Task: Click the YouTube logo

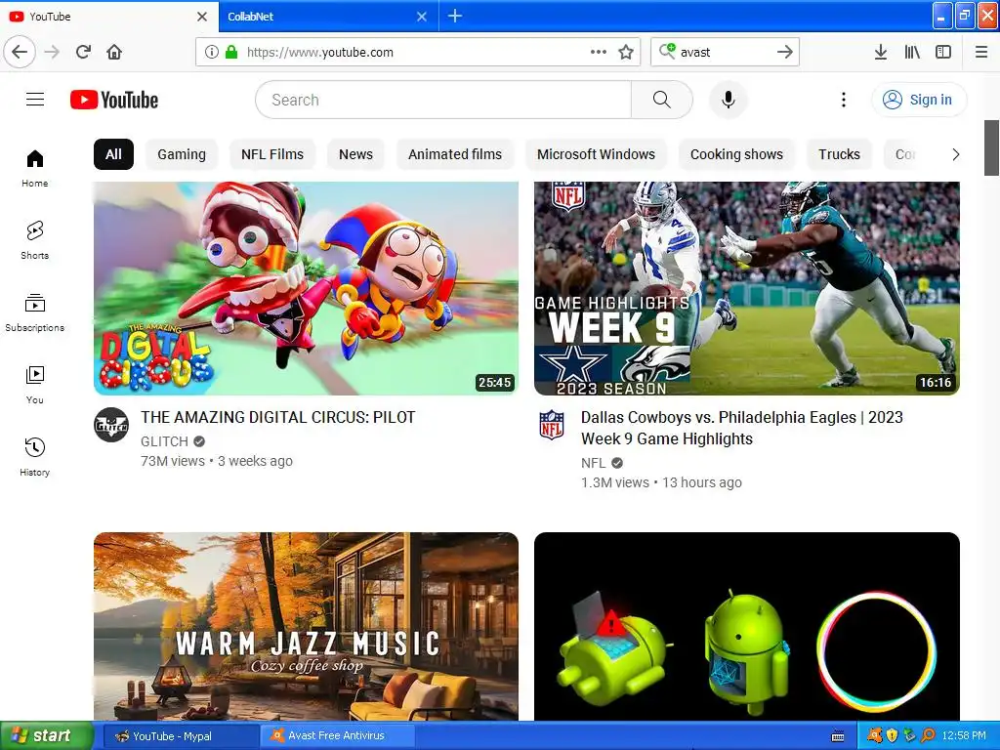Action: click(114, 100)
